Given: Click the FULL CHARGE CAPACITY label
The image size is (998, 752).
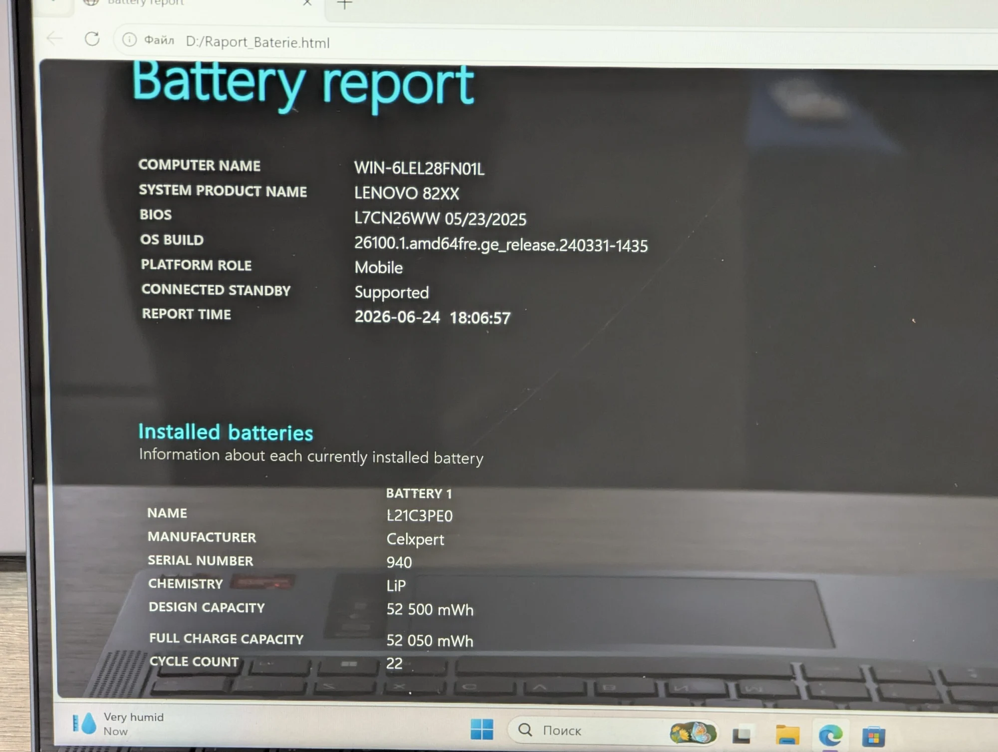Looking at the screenshot, I should (x=226, y=639).
